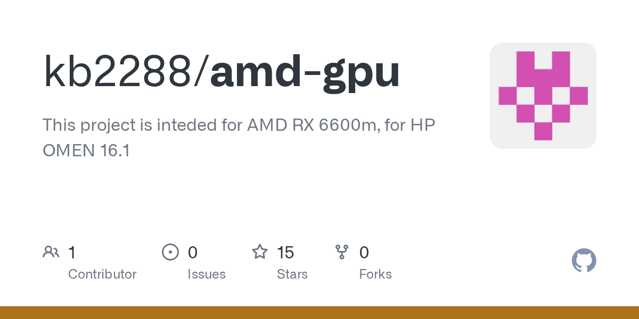This screenshot has height=319, width=639.
Task: Click the contributor count number 1
Action: (72, 252)
